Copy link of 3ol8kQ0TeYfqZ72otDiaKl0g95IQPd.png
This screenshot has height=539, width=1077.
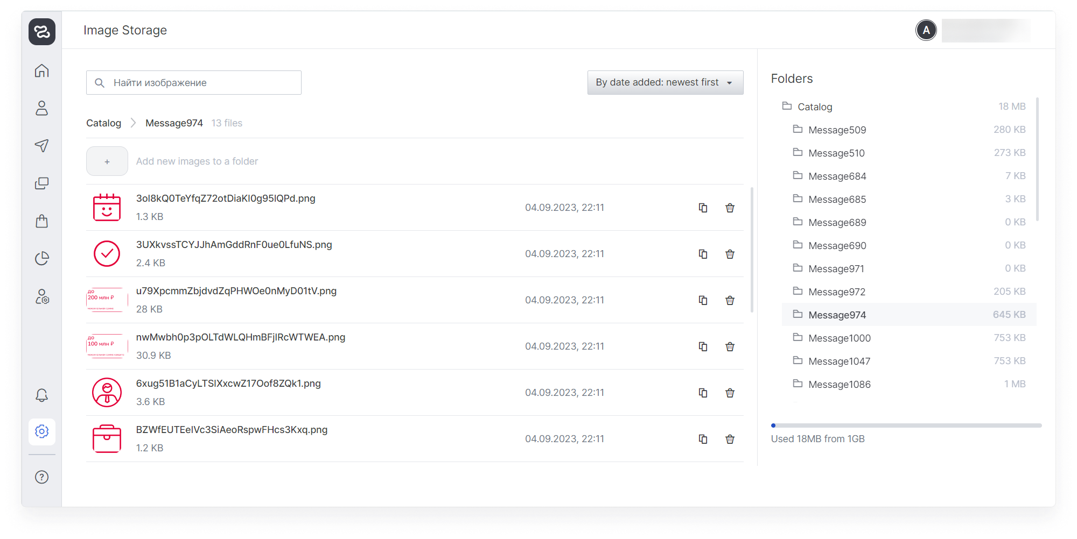pyautogui.click(x=703, y=208)
